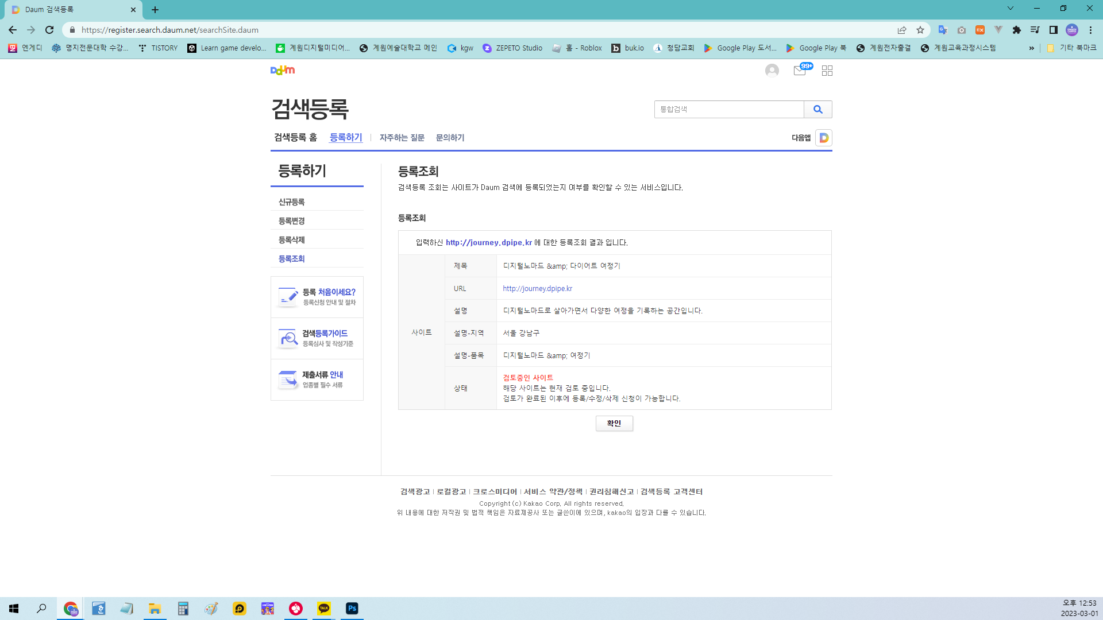
Task: Open the mail icon with 99+ badge
Action: tap(800, 70)
